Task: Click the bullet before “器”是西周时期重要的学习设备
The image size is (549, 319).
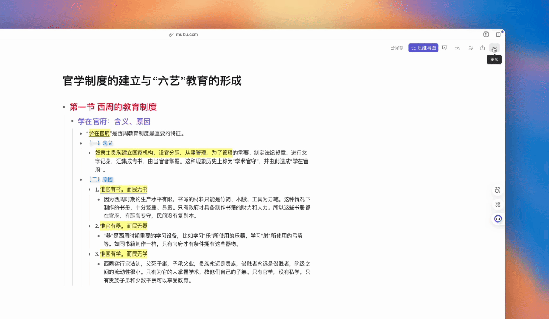Action: coord(99,236)
